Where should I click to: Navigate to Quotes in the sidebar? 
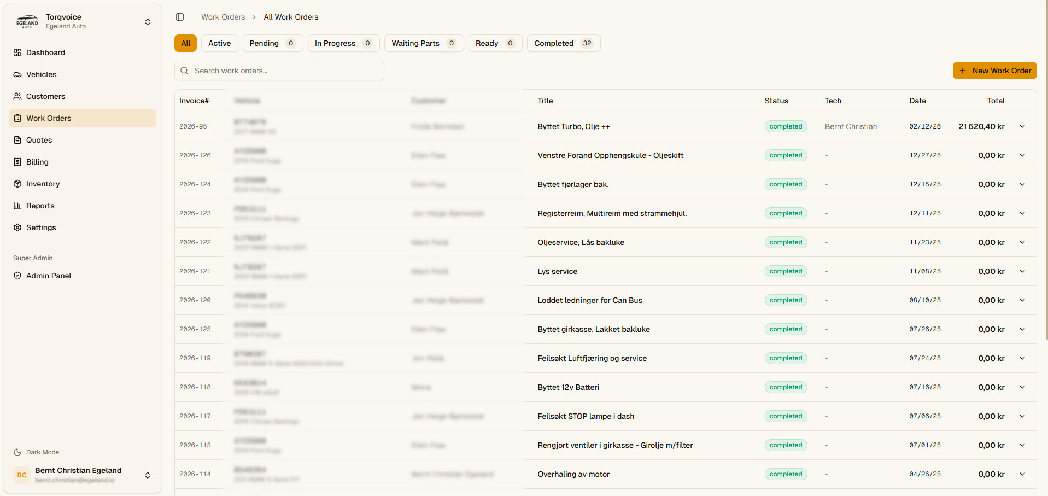click(39, 140)
